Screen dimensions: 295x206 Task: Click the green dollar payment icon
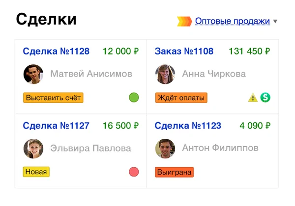click(265, 98)
